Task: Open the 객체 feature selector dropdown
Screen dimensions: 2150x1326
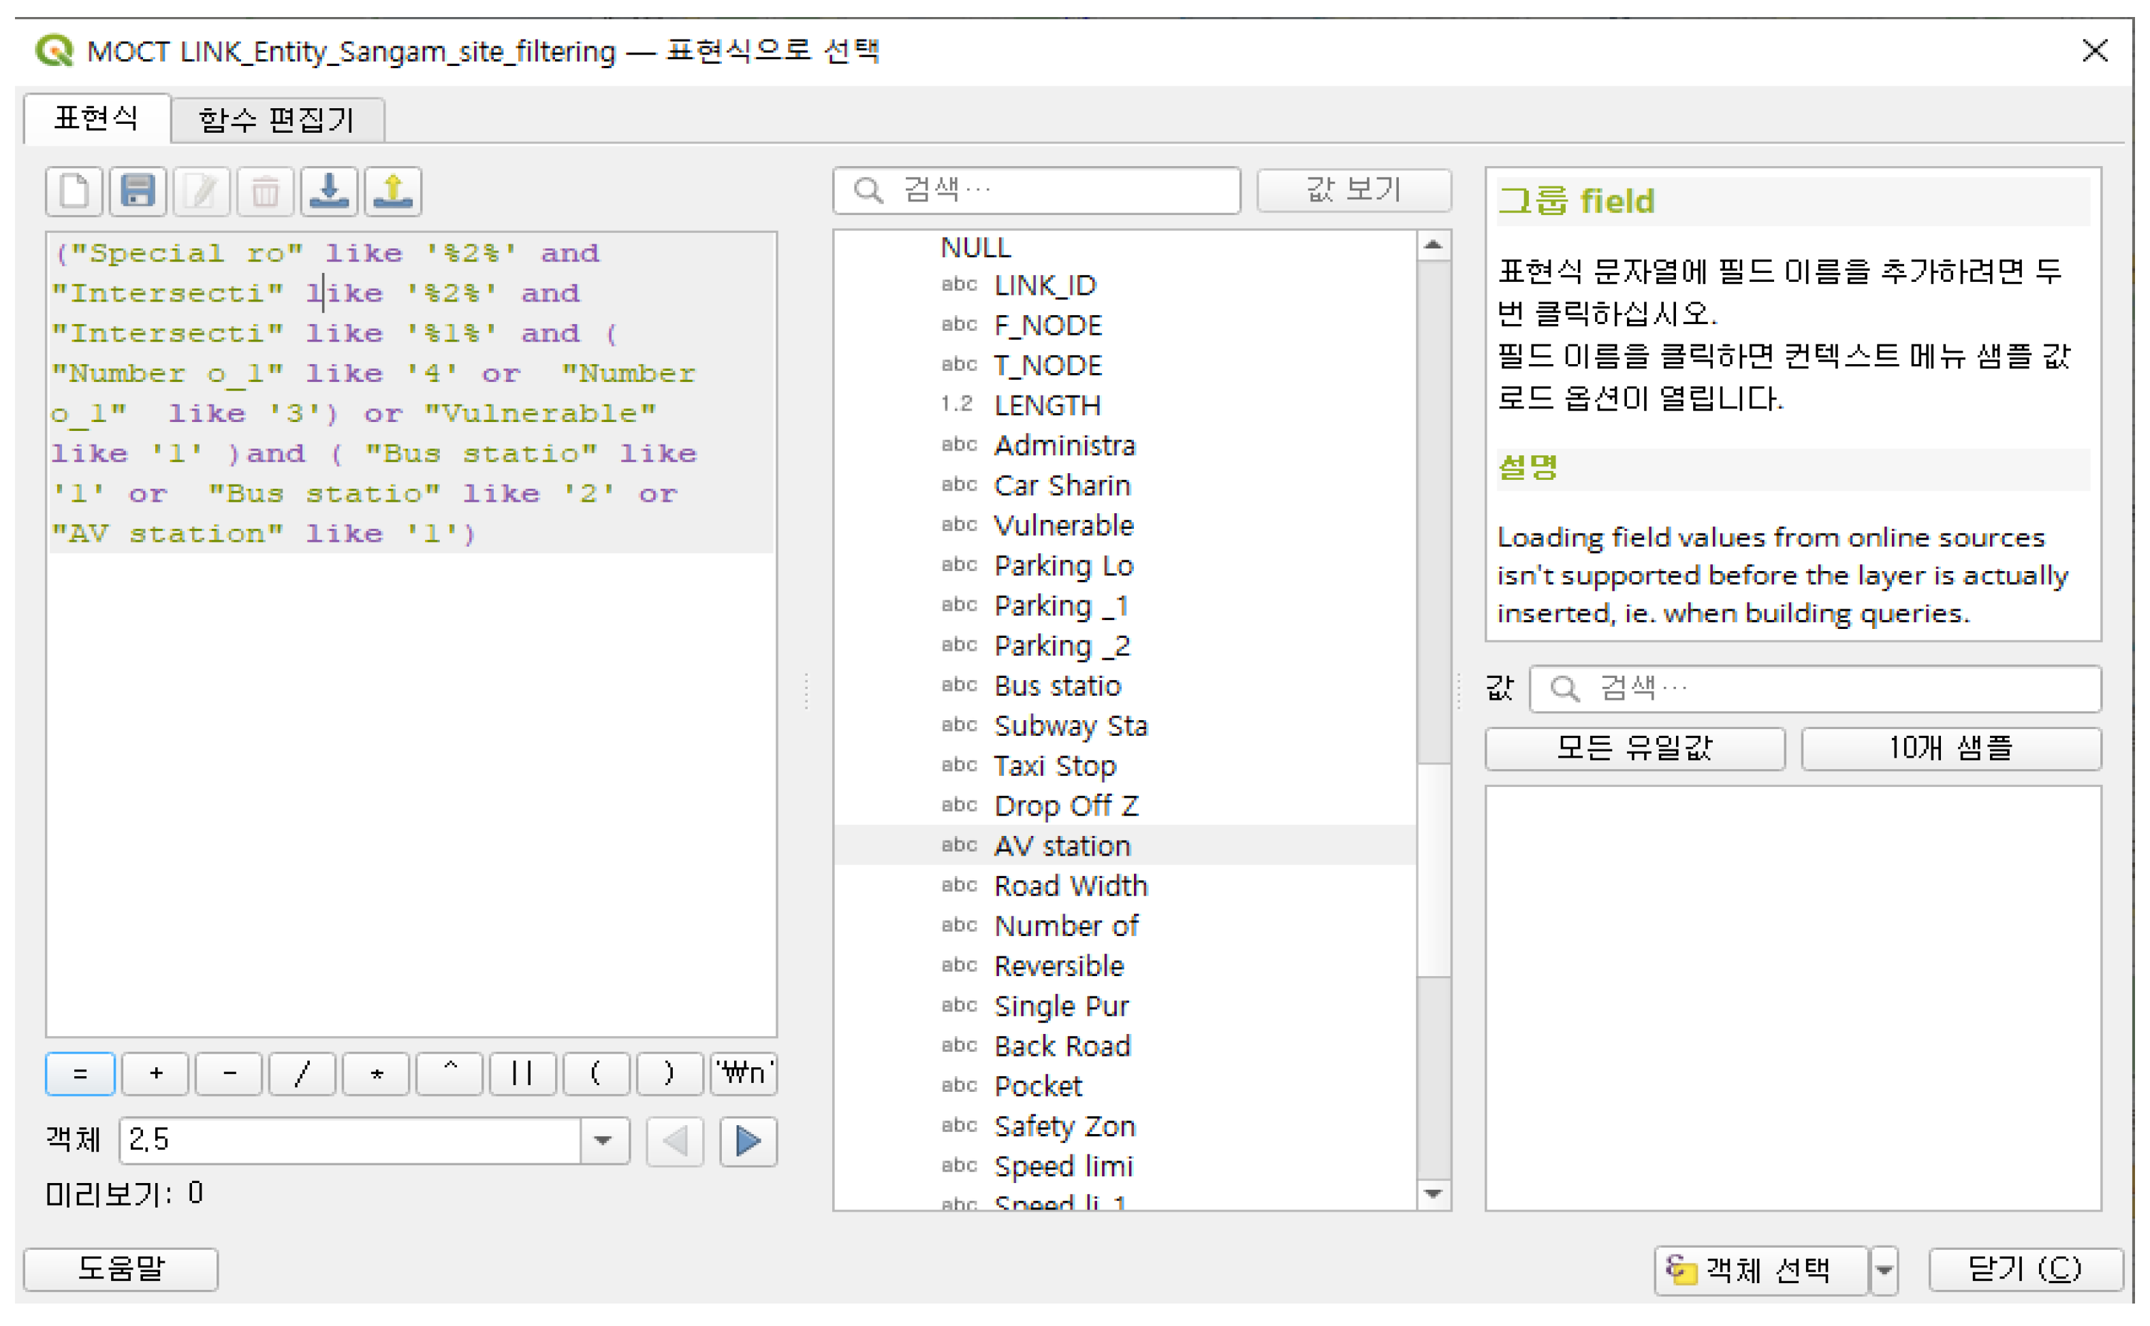Action: point(602,1142)
